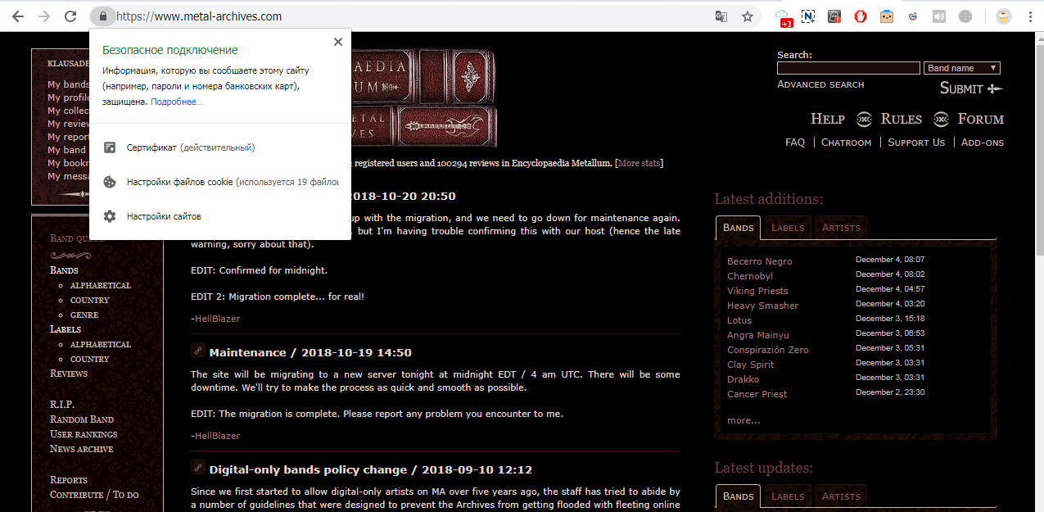Open the cloud extension showing +3 badge

(783, 16)
